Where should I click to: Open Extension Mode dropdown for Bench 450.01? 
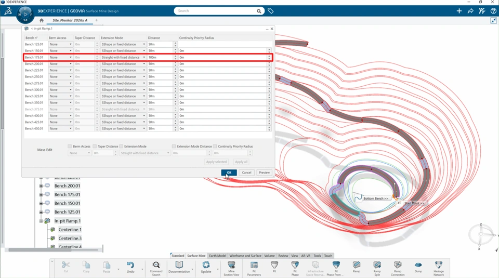[x=123, y=128]
